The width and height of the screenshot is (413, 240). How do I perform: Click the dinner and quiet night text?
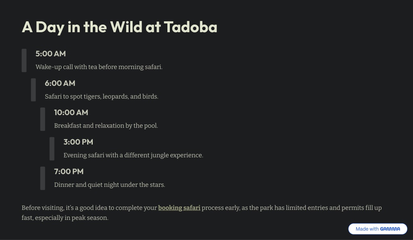[110, 185]
